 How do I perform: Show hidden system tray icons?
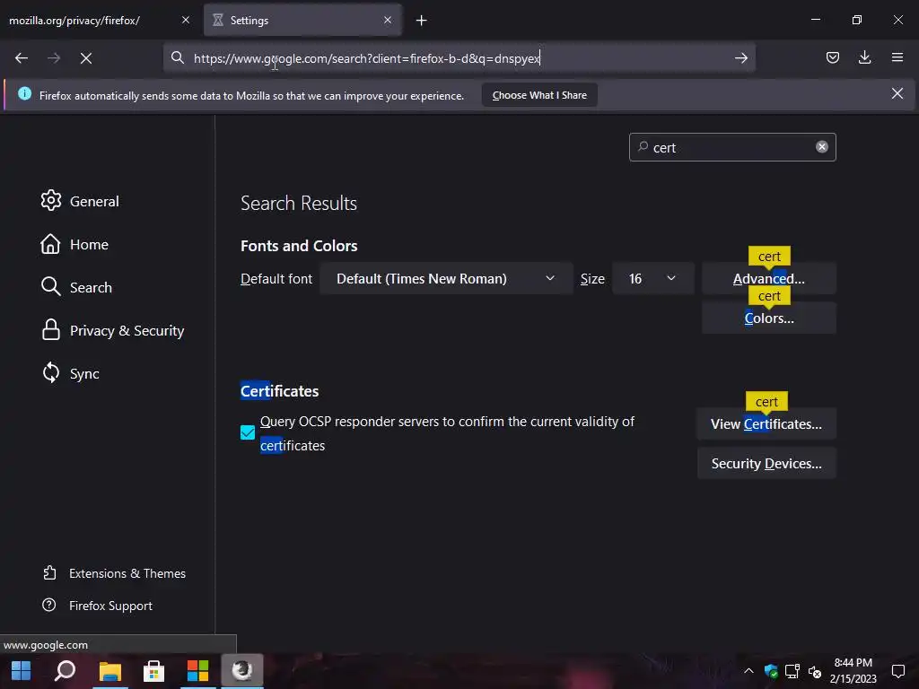[x=748, y=671]
